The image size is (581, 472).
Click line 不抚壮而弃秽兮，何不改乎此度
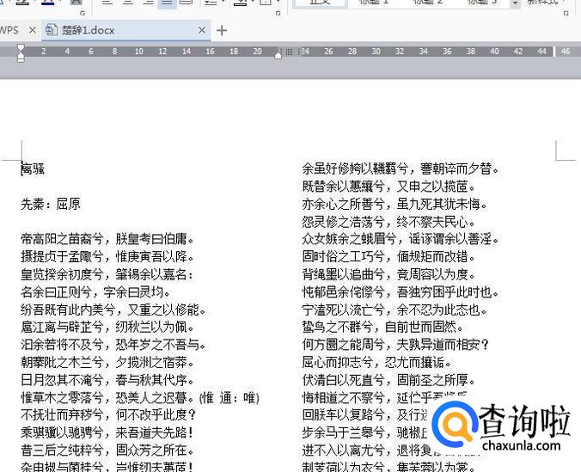[108, 415]
